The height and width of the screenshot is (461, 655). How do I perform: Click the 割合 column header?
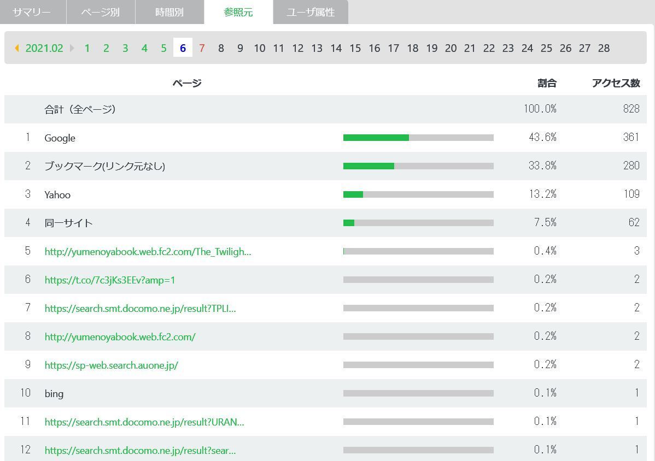click(x=547, y=83)
